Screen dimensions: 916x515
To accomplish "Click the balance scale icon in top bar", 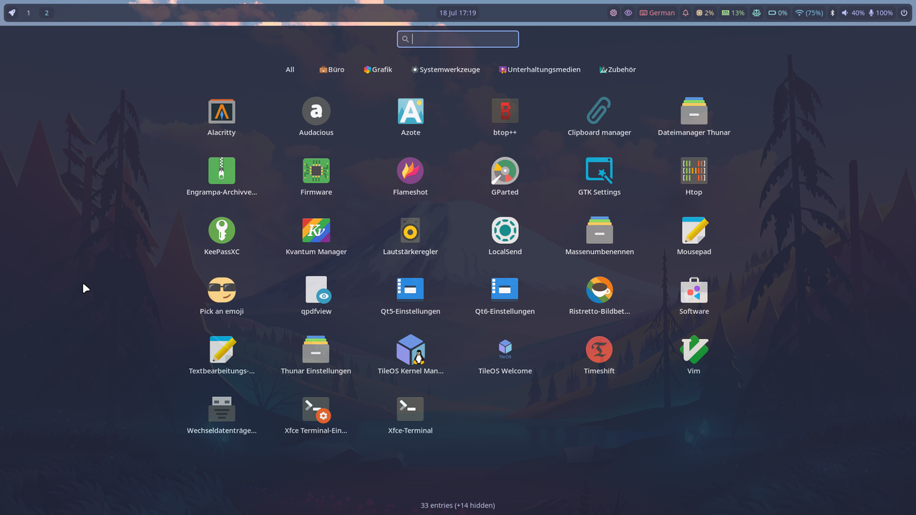I will 756,13.
